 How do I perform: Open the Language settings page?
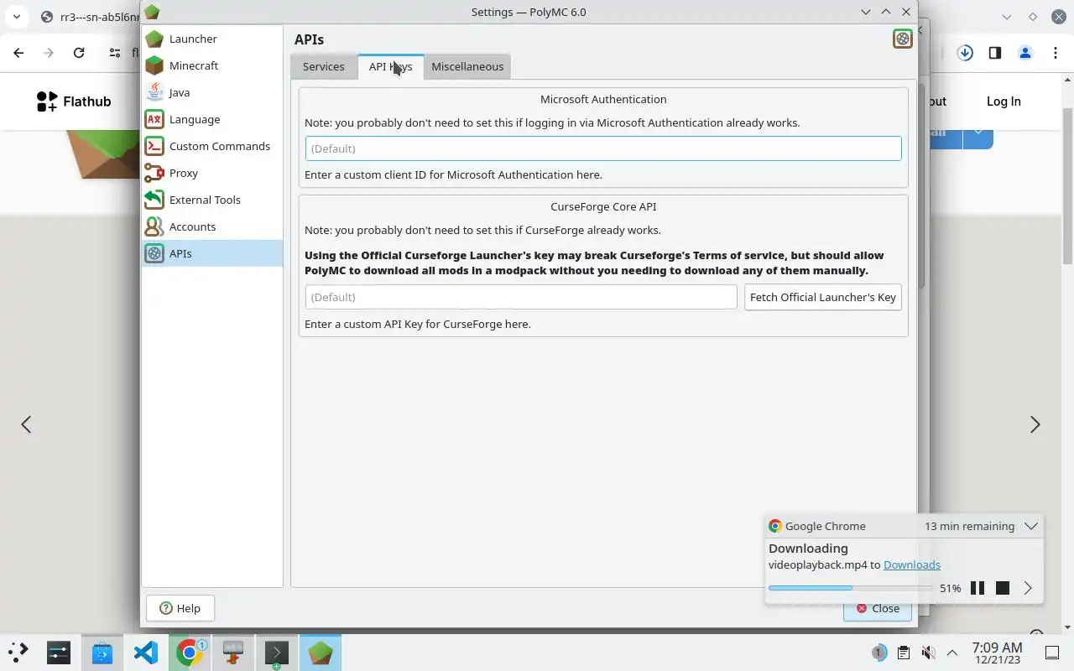click(211, 119)
